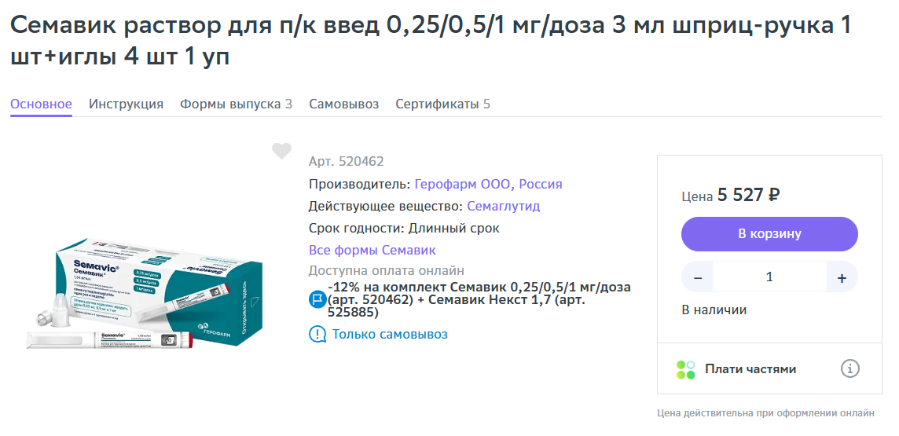
Task: Add product to favorites with heart icon
Action: pos(281,152)
